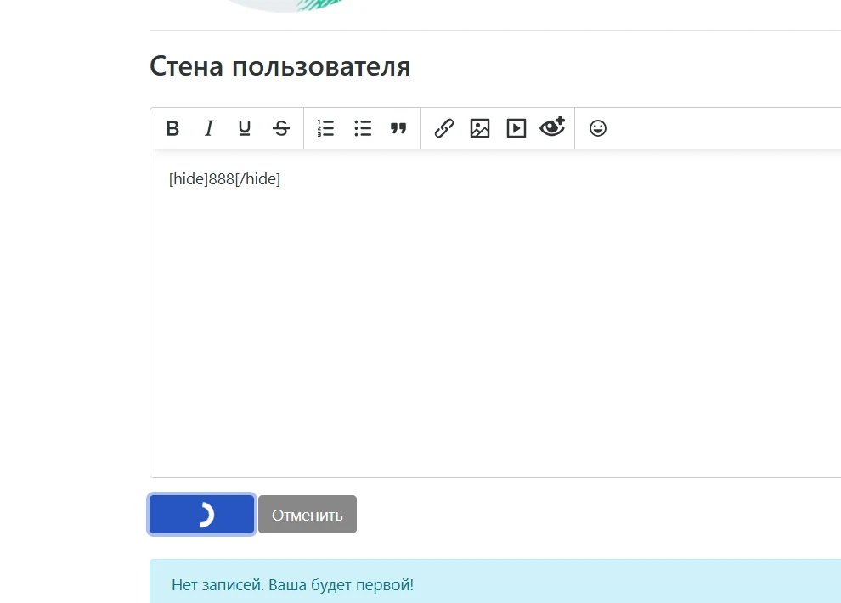
Task: Focus the wall post text area
Action: [495, 313]
